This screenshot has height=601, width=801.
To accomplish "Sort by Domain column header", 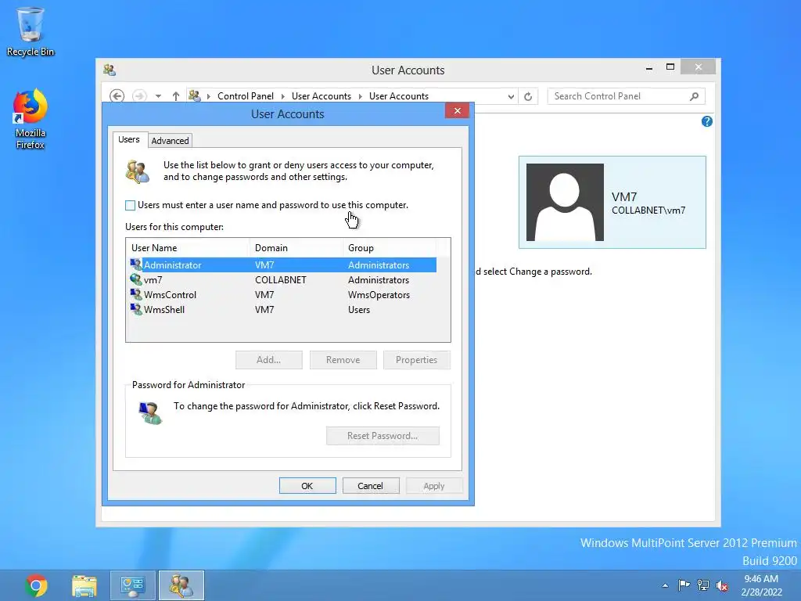I will click(x=296, y=248).
